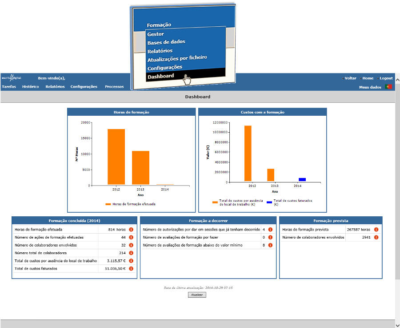Click info icon for Número total de colaboradores
Image resolution: width=400 pixels, height=328 pixels.
coord(131,253)
